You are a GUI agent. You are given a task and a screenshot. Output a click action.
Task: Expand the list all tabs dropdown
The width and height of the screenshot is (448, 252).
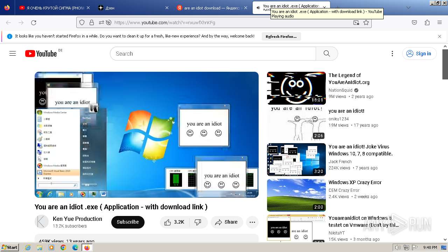click(408, 8)
